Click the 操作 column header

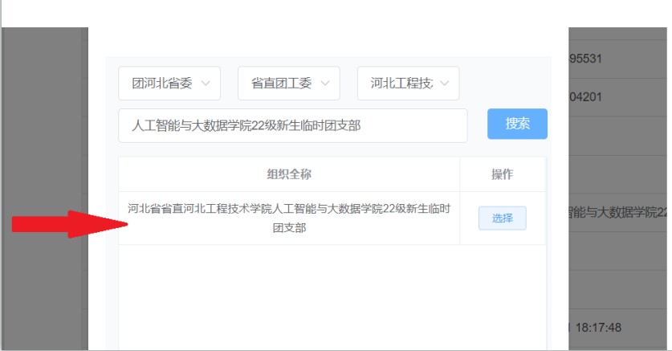coord(502,174)
